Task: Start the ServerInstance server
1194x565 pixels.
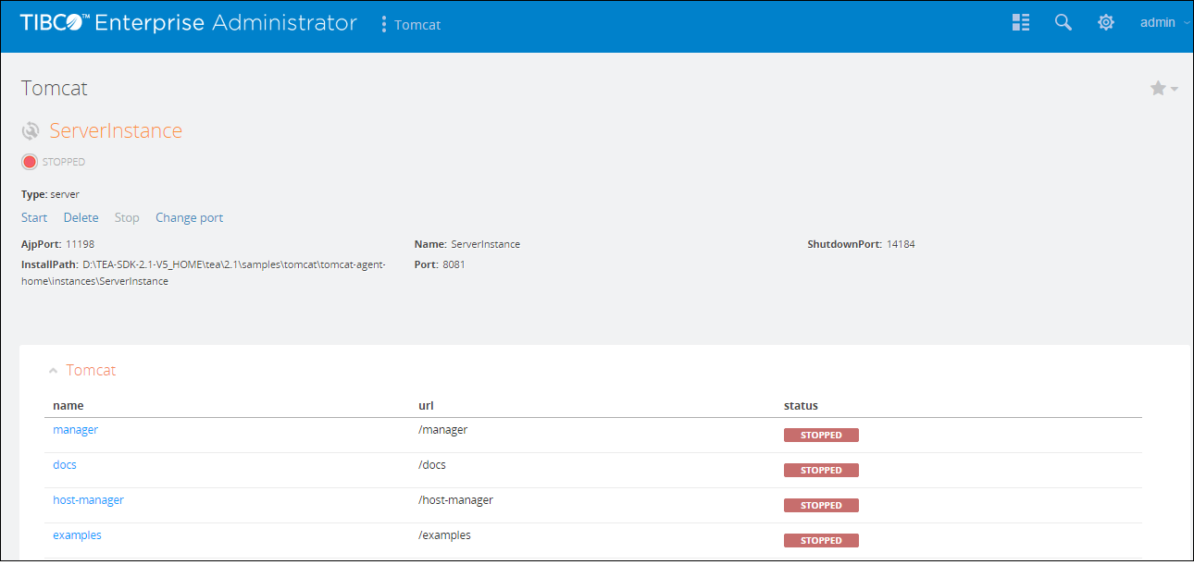Action: (x=34, y=218)
